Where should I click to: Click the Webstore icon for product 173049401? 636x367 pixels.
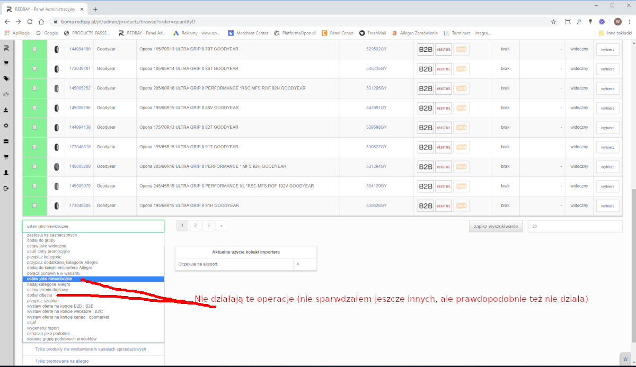click(443, 69)
